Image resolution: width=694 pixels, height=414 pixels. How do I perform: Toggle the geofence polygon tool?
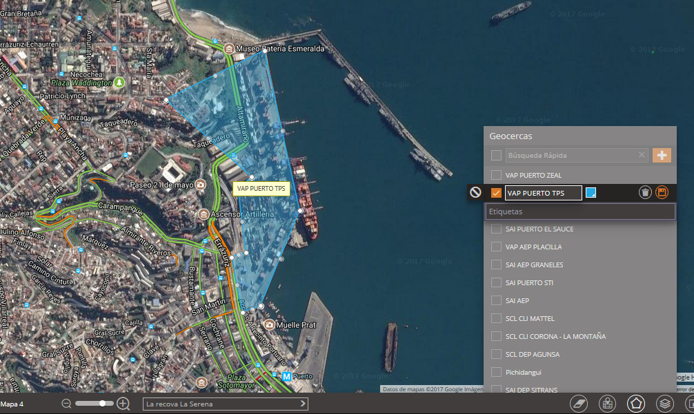coord(636,404)
